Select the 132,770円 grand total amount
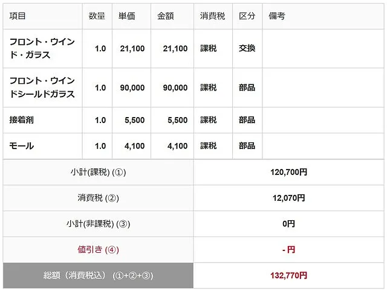The image size is (387, 292). (x=288, y=275)
